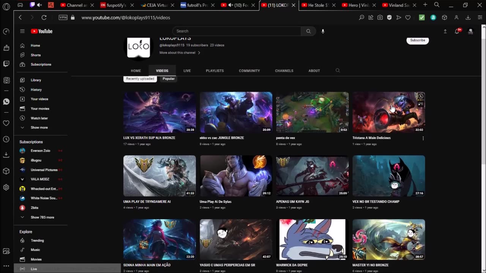
Task: Click the padlock site info icon
Action: (73, 17)
